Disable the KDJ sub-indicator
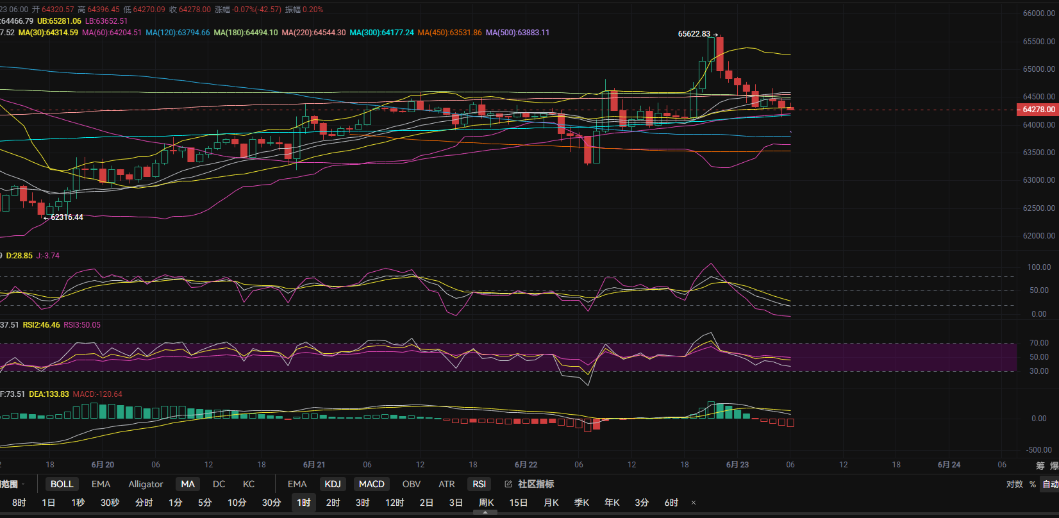The height and width of the screenshot is (518, 1059). click(333, 484)
